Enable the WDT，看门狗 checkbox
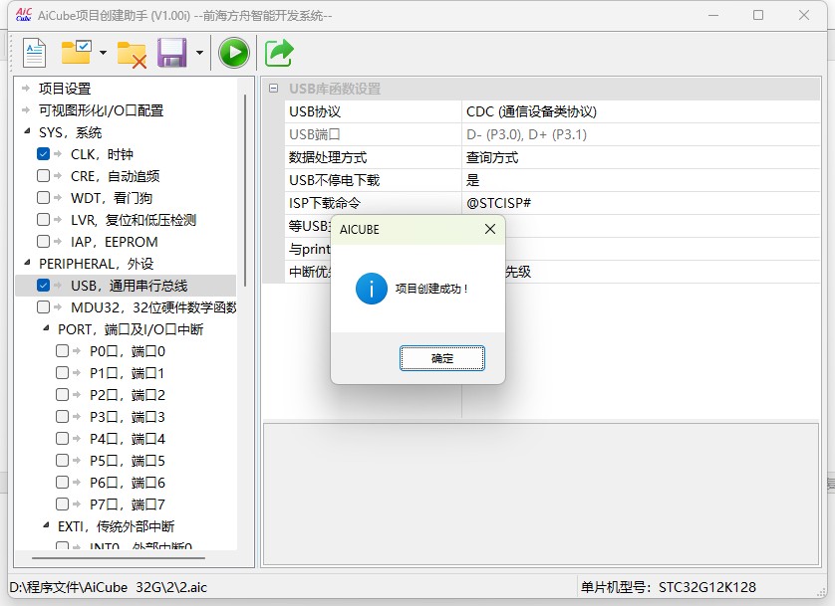835x606 pixels. (43, 198)
